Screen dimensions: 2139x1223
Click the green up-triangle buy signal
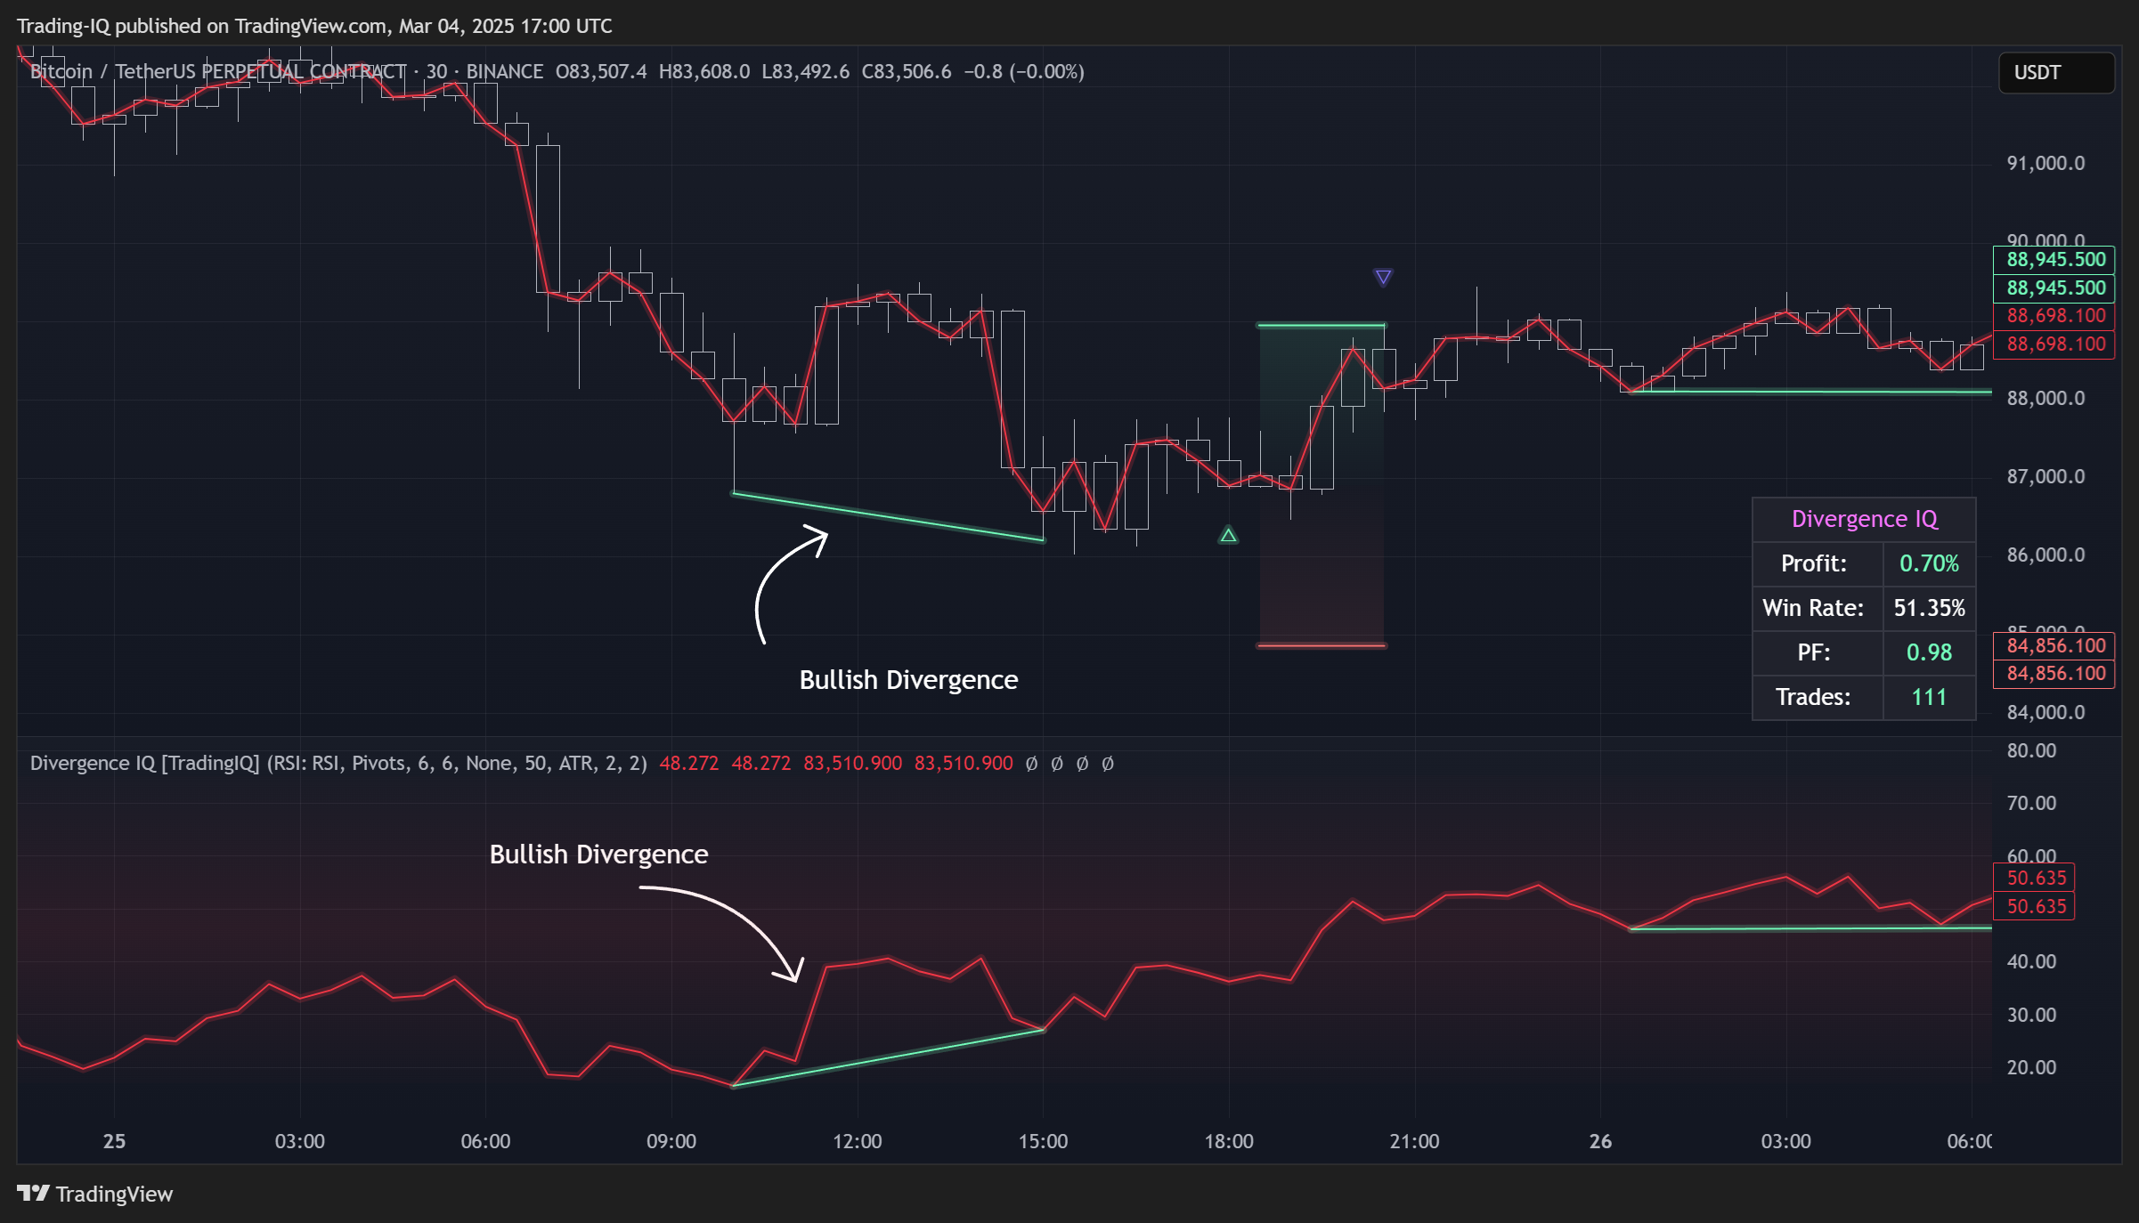1228,535
